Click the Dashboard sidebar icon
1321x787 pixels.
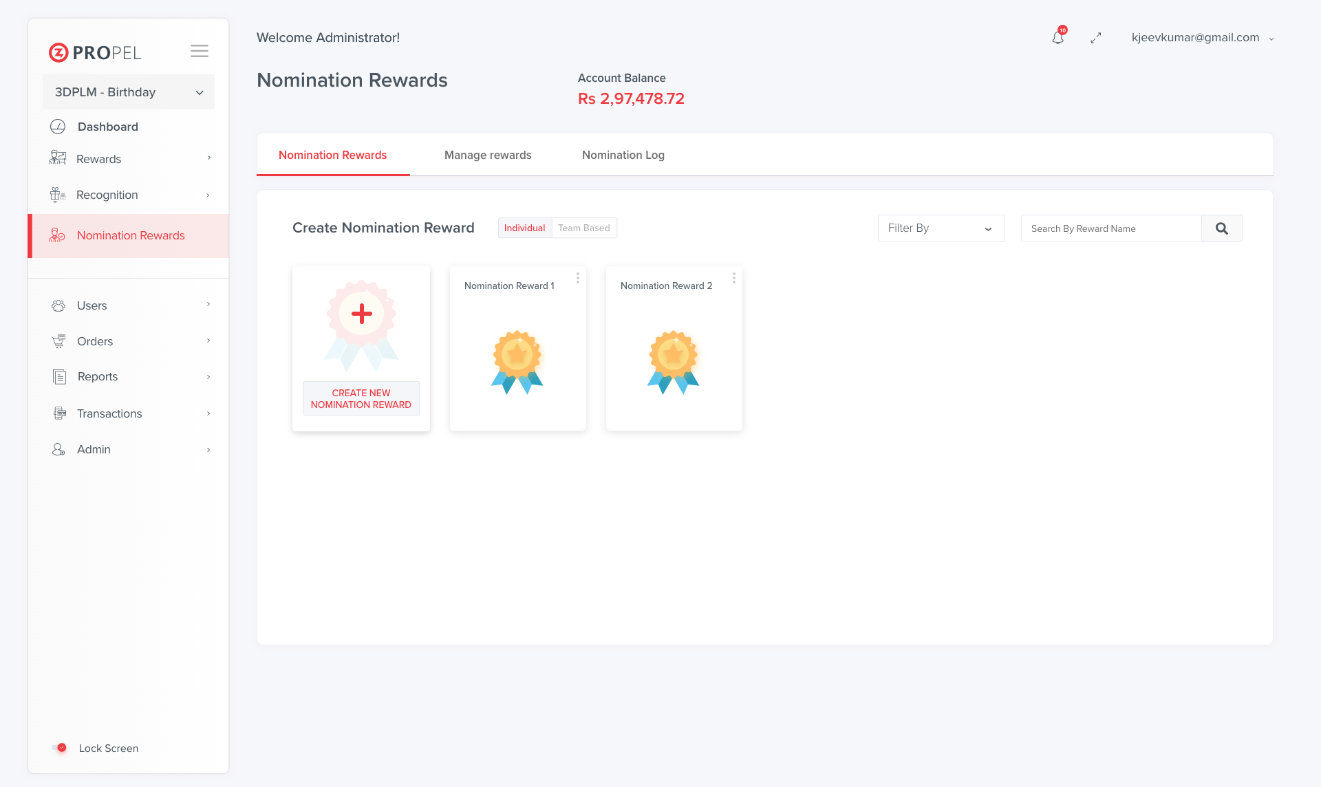58,127
